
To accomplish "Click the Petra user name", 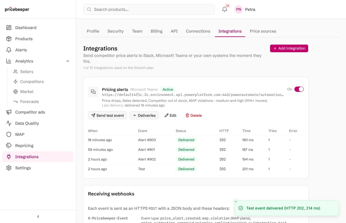I will pyautogui.click(x=250, y=9).
